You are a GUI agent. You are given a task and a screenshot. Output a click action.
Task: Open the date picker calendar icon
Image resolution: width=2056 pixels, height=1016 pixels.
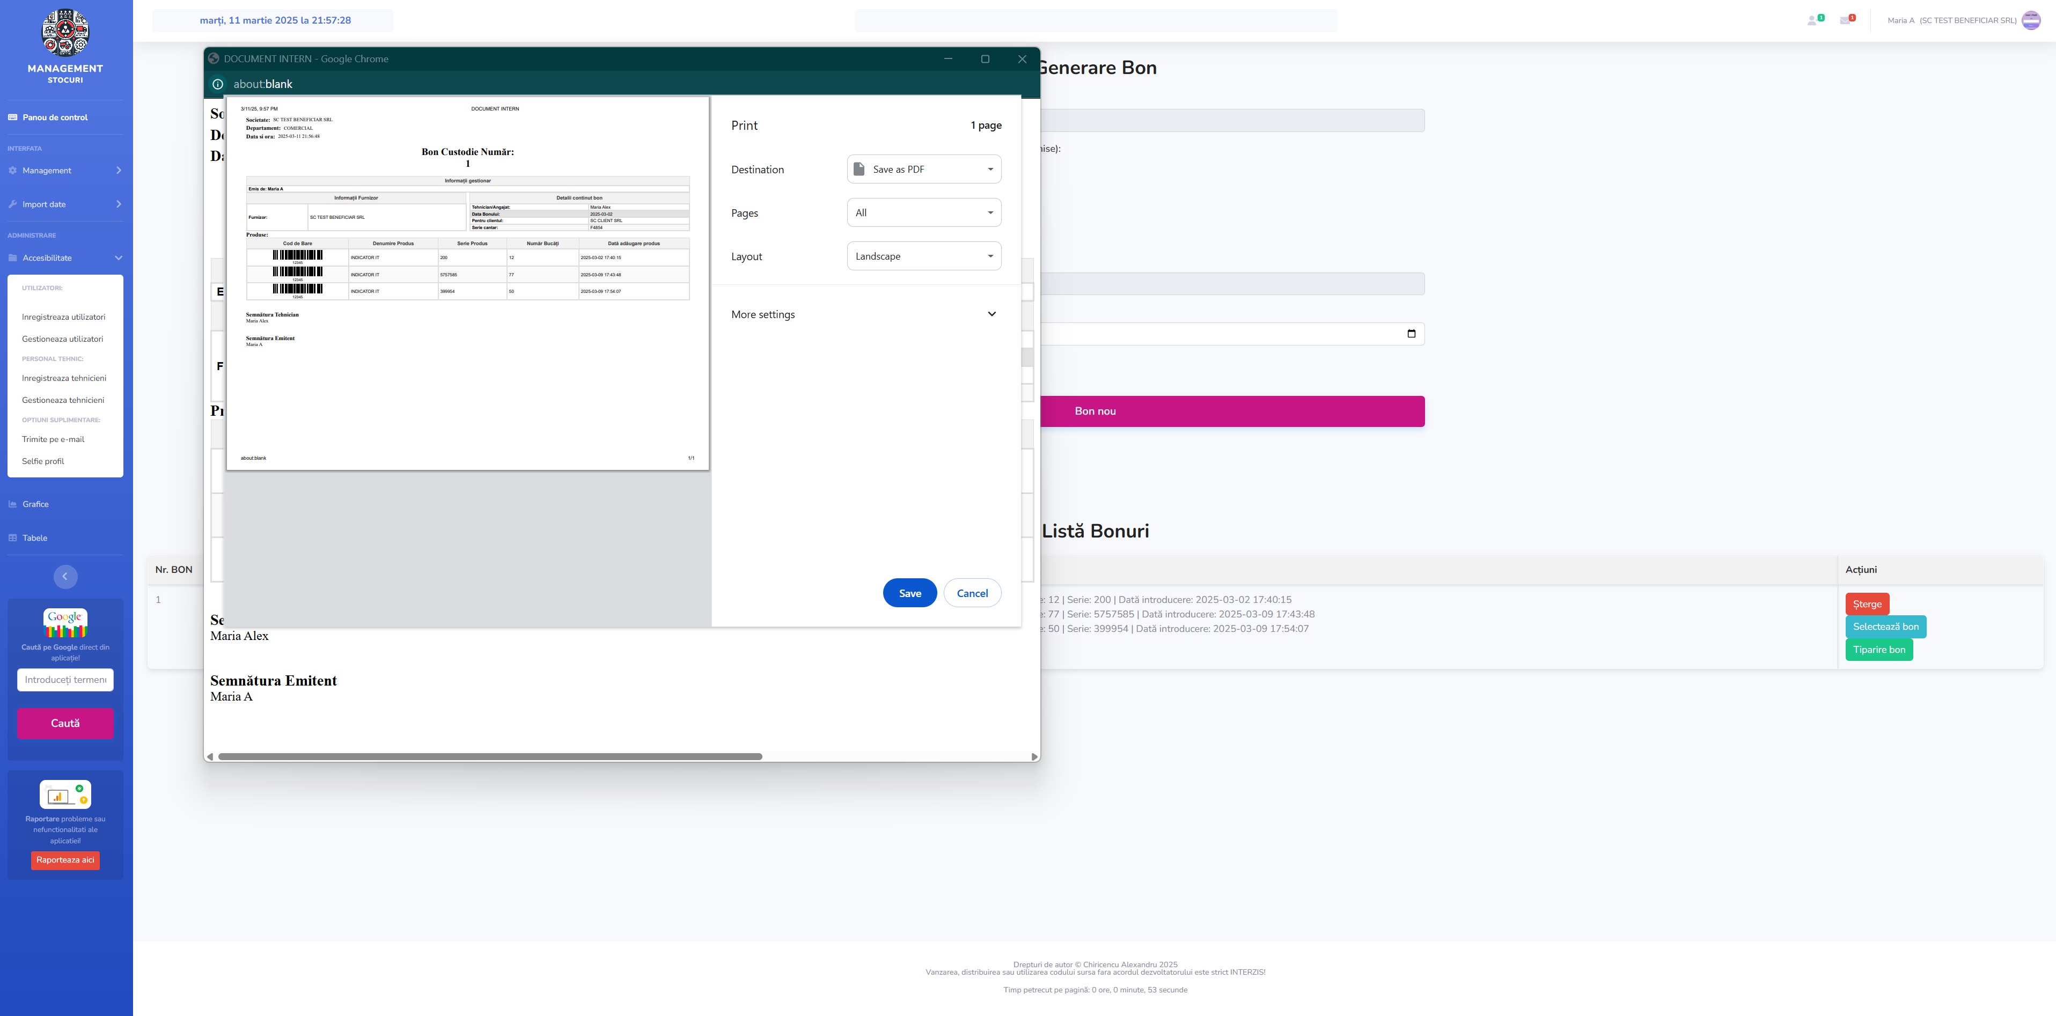coord(1411,334)
